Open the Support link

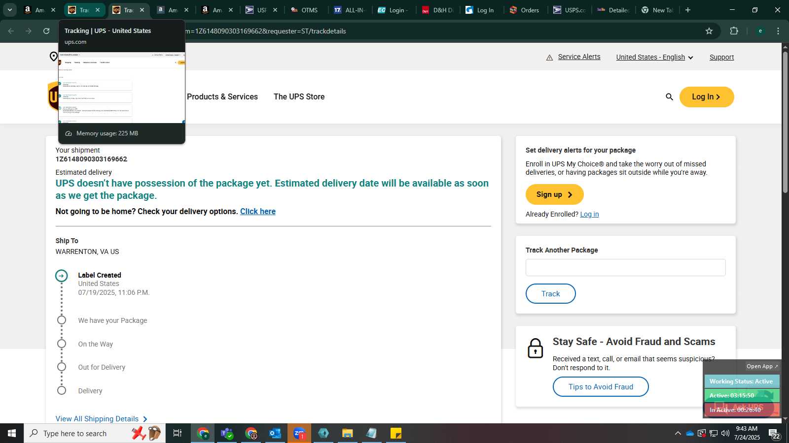pos(722,57)
